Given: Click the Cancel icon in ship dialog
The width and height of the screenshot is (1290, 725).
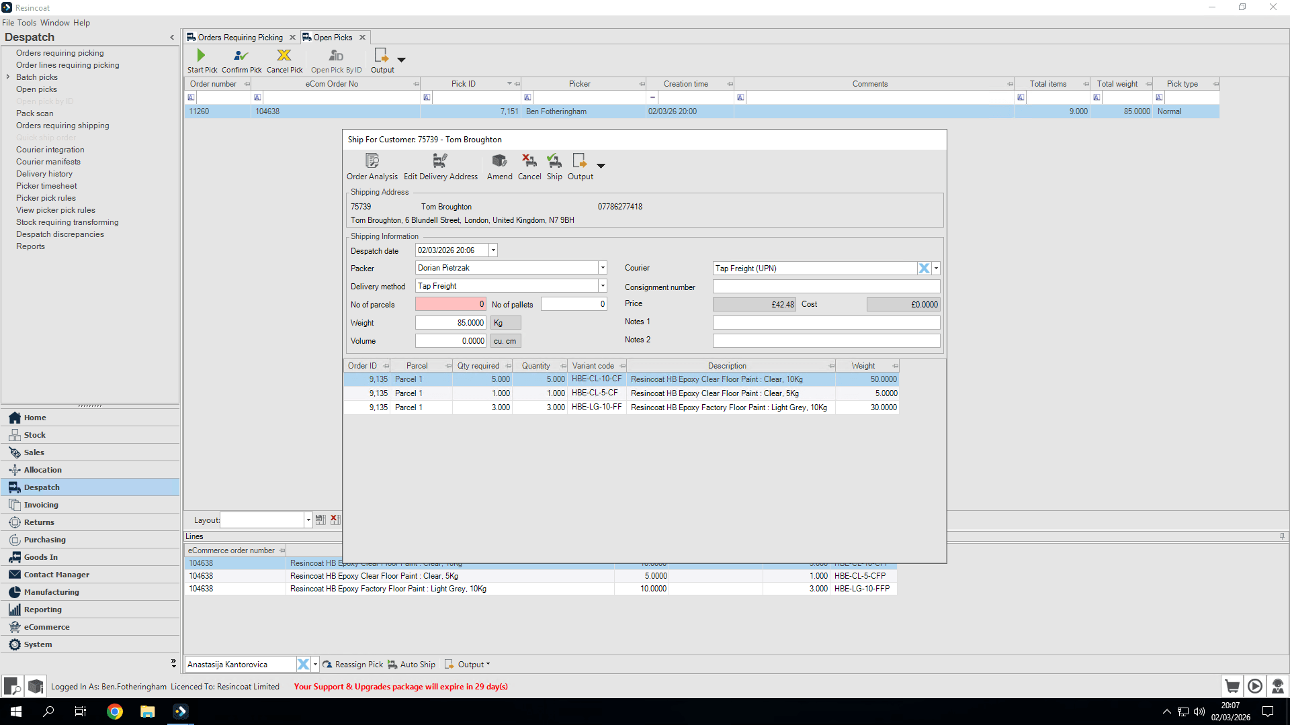Looking at the screenshot, I should [x=529, y=161].
